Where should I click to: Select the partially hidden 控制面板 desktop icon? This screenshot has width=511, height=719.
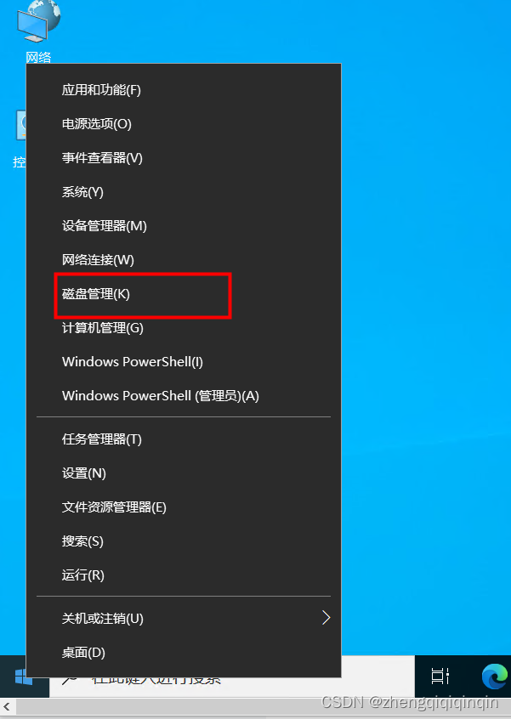coord(19,139)
